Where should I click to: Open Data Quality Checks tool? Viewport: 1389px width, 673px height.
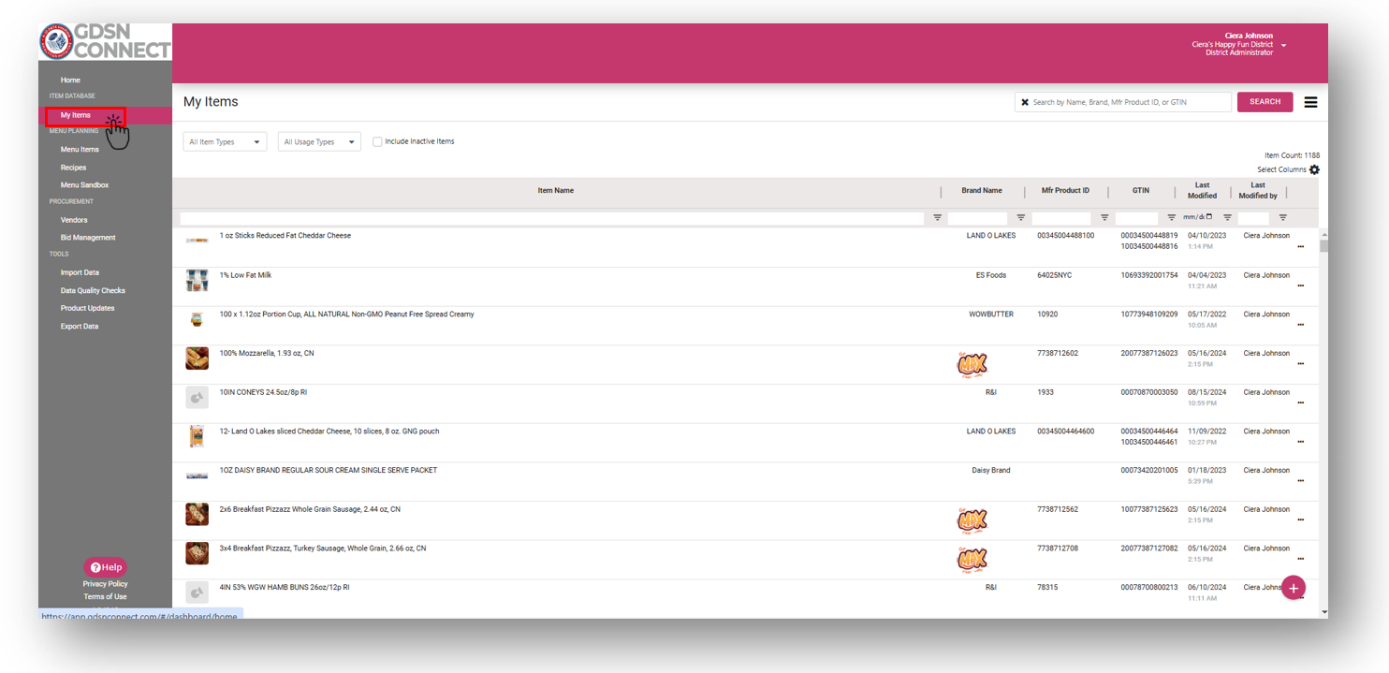pyautogui.click(x=93, y=291)
